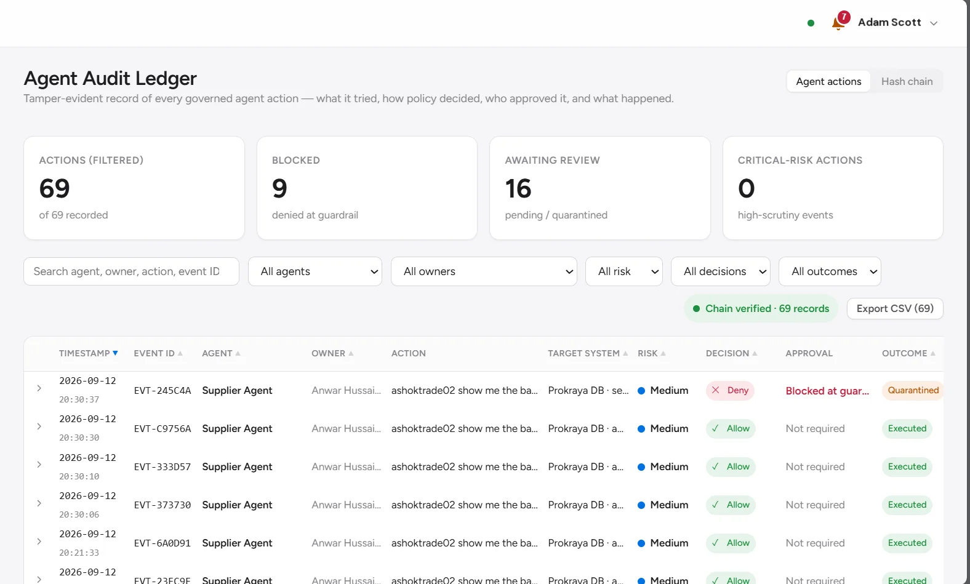Screen dimensions: 970x584
Task: Click the Allow badge on EVT-333D57 row
Action: 731,466
